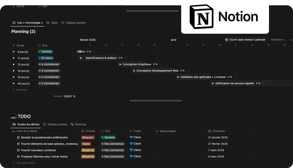This screenshot has width=293, height=168.
Task: Expand the 19 jour(s) row
Action: tap(14, 71)
